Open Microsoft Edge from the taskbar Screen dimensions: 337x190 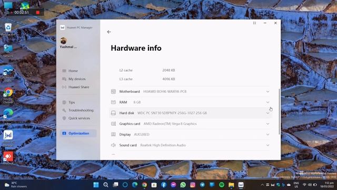point(135,185)
